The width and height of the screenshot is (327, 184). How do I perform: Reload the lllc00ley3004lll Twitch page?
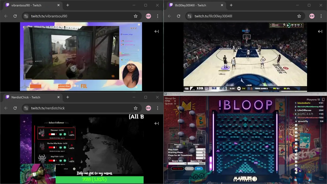pos(179,16)
